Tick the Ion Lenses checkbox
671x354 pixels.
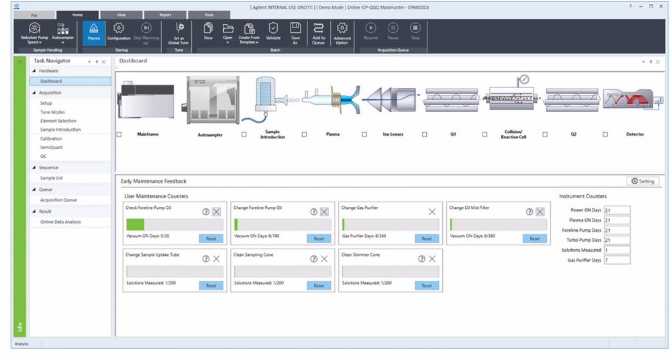click(364, 134)
